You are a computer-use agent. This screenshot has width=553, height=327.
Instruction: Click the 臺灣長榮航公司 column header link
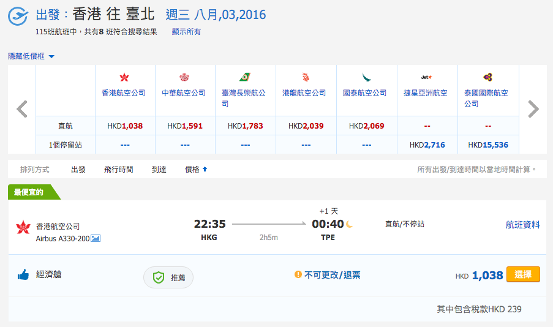[x=244, y=98]
